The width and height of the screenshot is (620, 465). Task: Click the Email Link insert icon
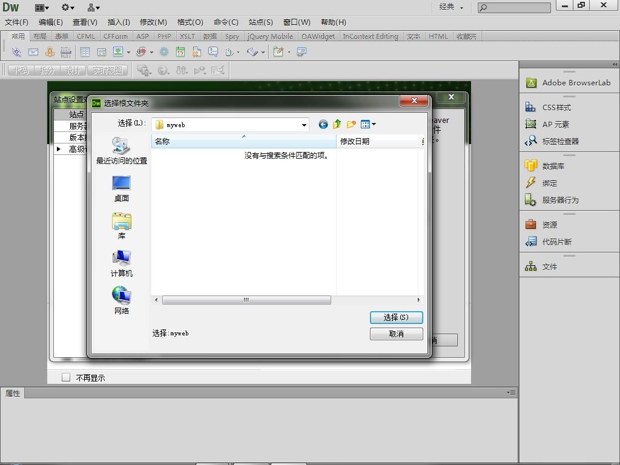33,51
